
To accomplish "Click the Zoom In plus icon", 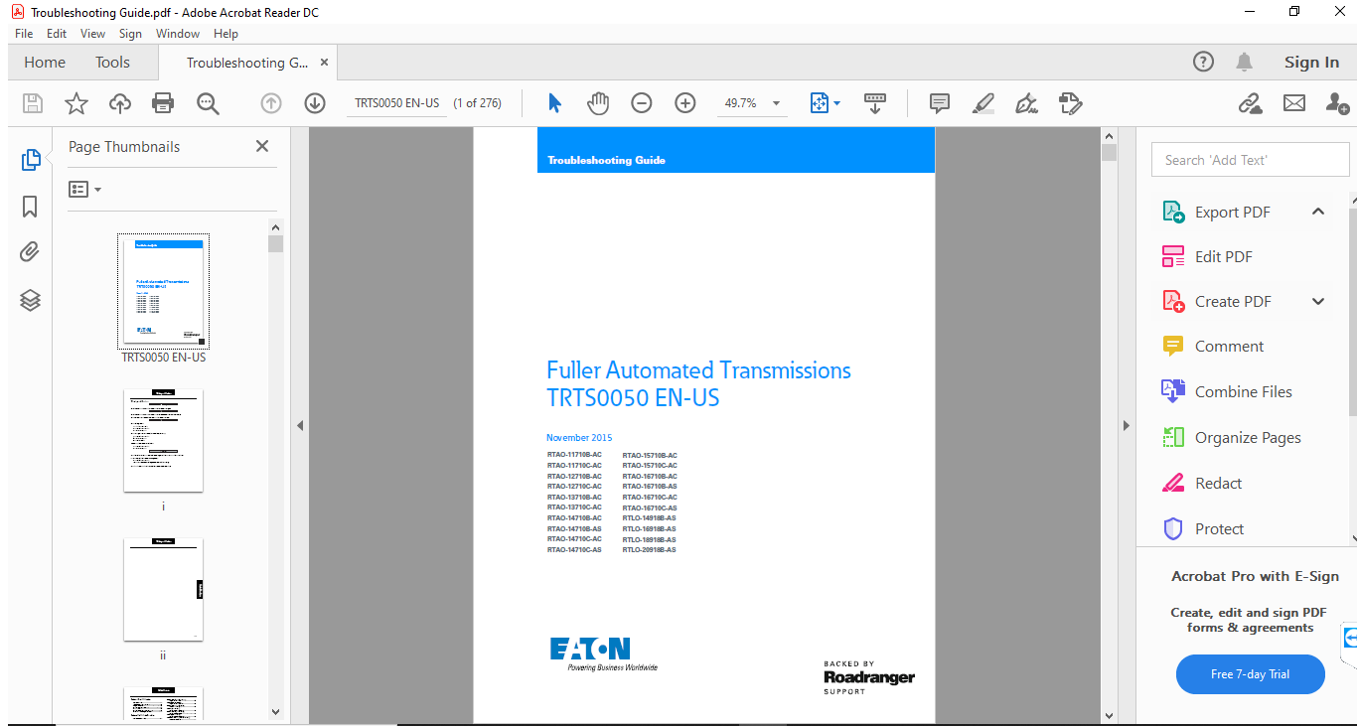I will 685,103.
